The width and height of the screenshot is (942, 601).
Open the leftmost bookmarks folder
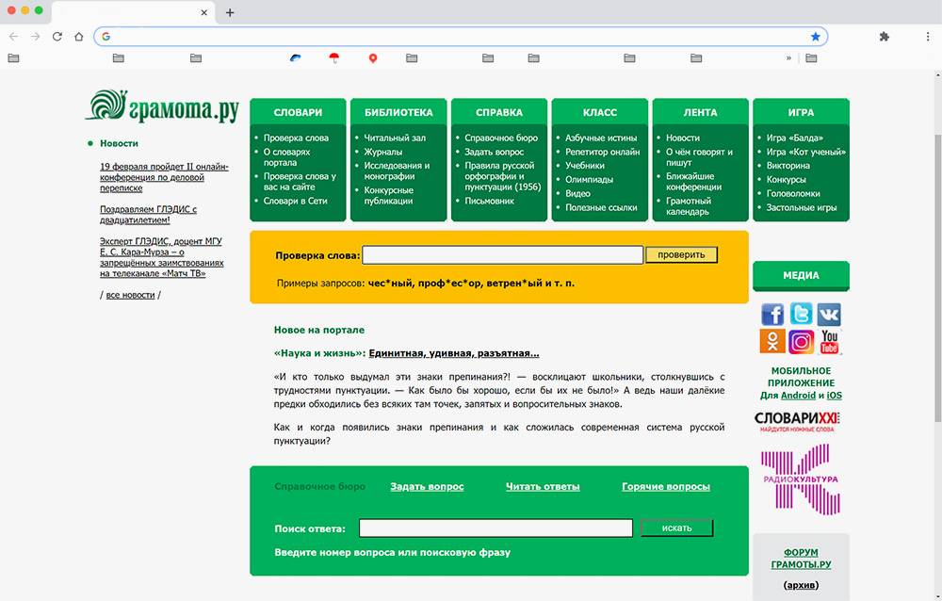pos(13,58)
